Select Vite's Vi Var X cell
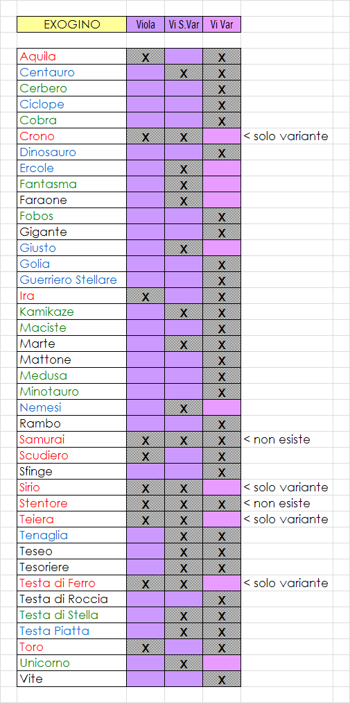Image resolution: width=350 pixels, height=703 pixels. point(222,679)
